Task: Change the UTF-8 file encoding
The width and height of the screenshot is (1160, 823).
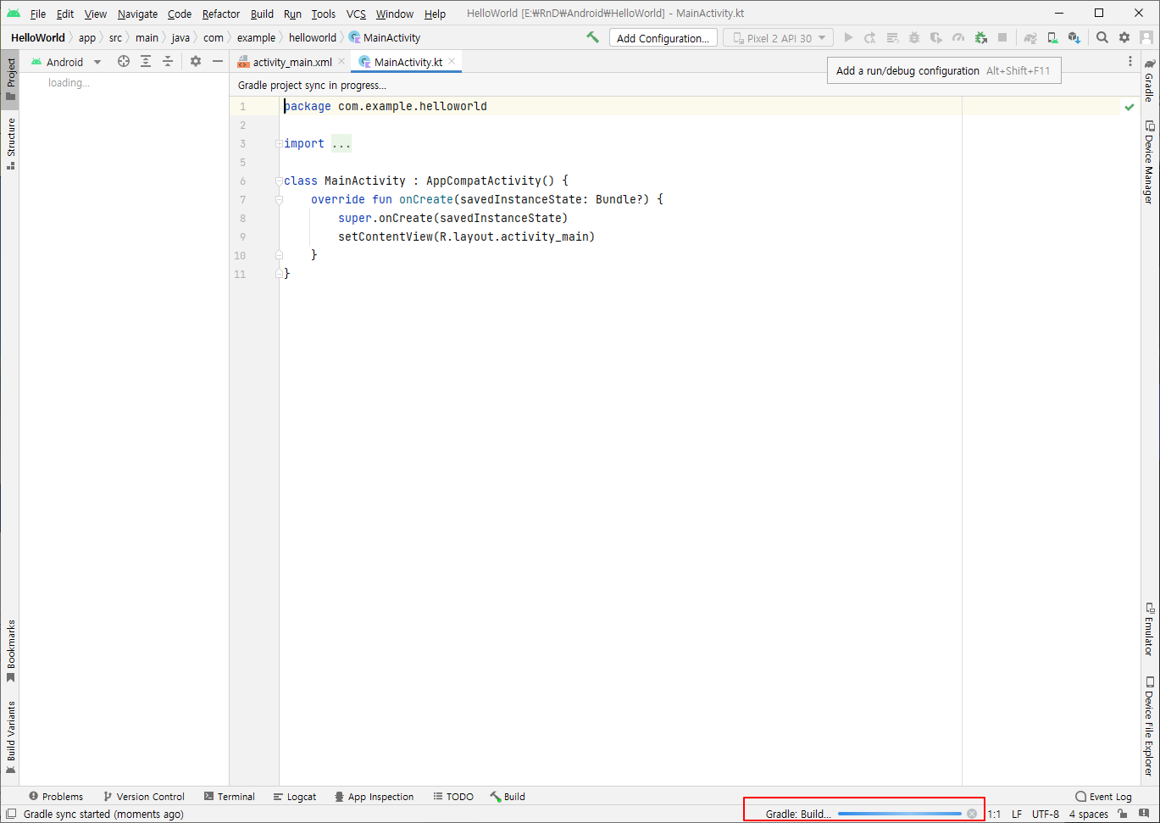Action: [1045, 814]
